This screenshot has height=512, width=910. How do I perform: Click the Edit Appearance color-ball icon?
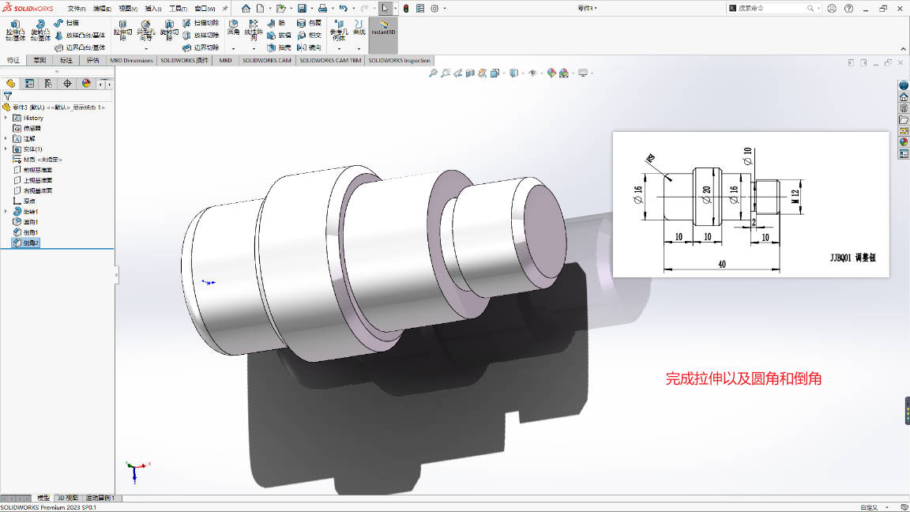pyautogui.click(x=551, y=73)
